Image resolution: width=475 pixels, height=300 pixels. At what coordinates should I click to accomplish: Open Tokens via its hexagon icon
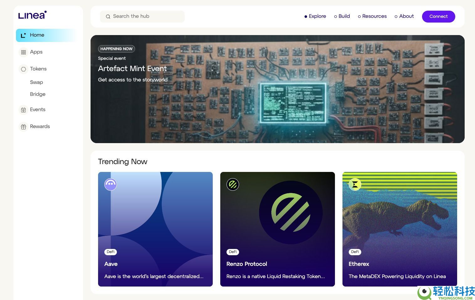click(23, 69)
